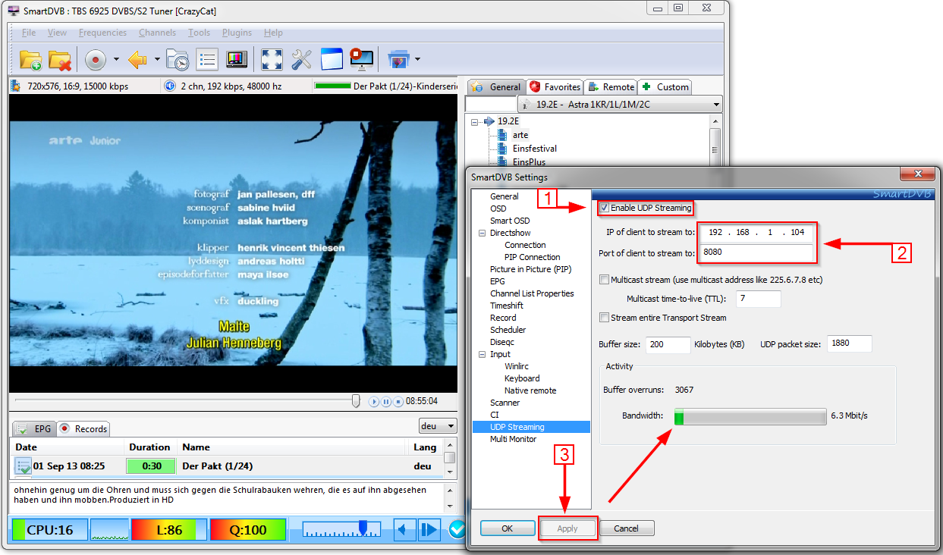Open the Frequencies menu
Image resolution: width=943 pixels, height=555 pixels.
pos(102,33)
